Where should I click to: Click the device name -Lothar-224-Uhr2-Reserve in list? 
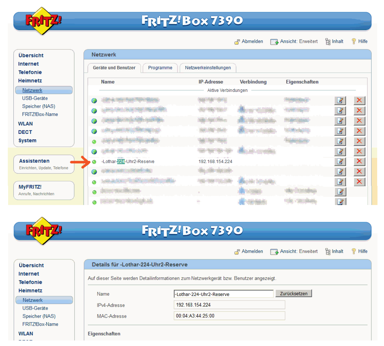(128, 162)
